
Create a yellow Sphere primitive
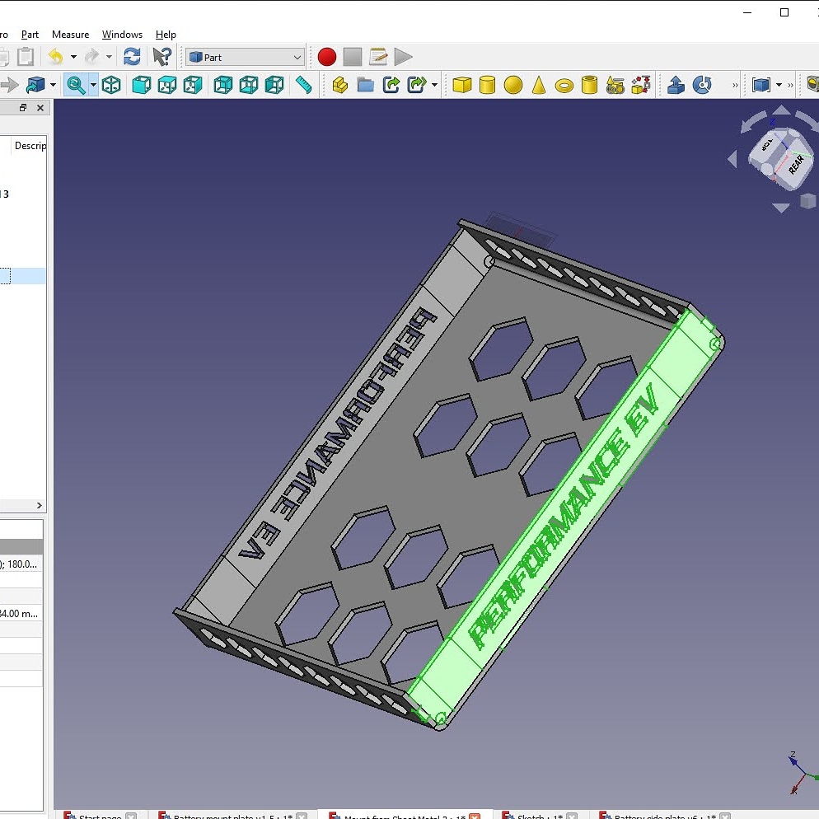513,85
